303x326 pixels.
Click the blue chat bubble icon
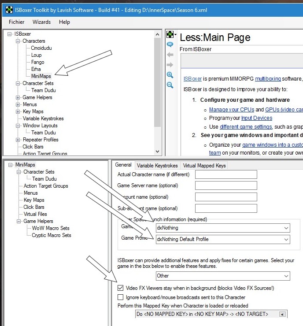coord(170,44)
